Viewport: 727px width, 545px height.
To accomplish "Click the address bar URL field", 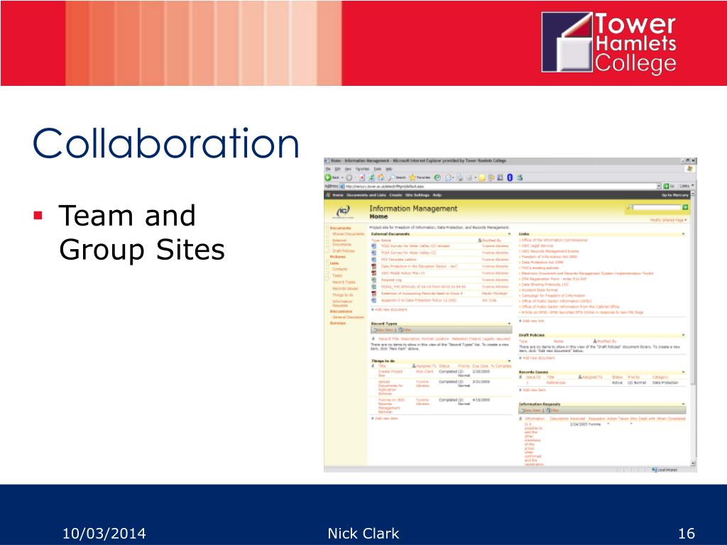I will pos(501,187).
